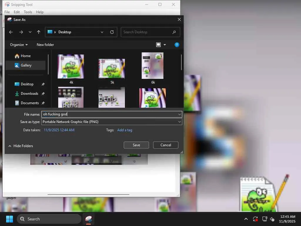Expand the address bar path dropdown
This screenshot has width=301, height=226.
pos(102,32)
